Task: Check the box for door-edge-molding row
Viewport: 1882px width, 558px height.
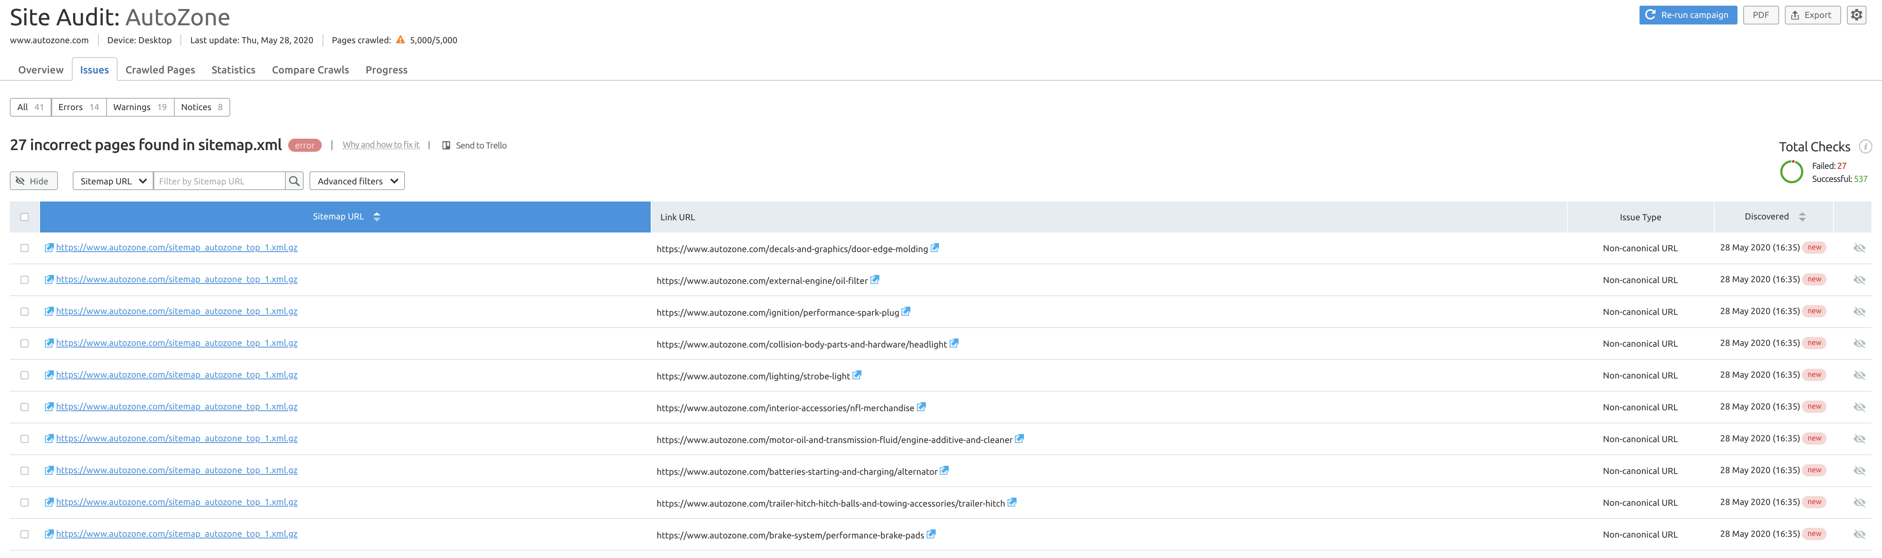Action: pos(24,248)
